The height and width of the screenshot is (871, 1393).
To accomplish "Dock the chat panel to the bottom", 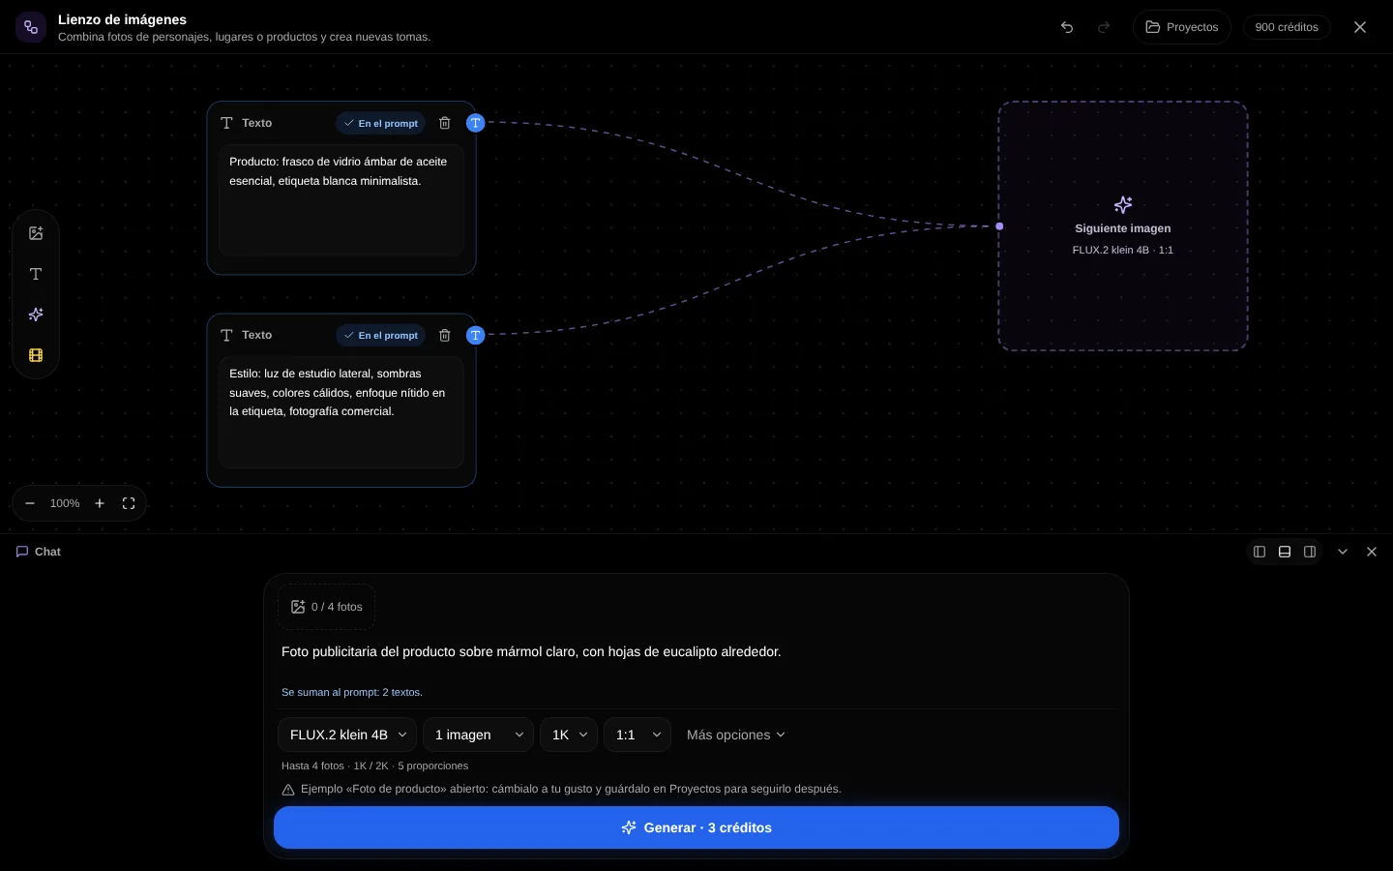I will pyautogui.click(x=1285, y=552).
